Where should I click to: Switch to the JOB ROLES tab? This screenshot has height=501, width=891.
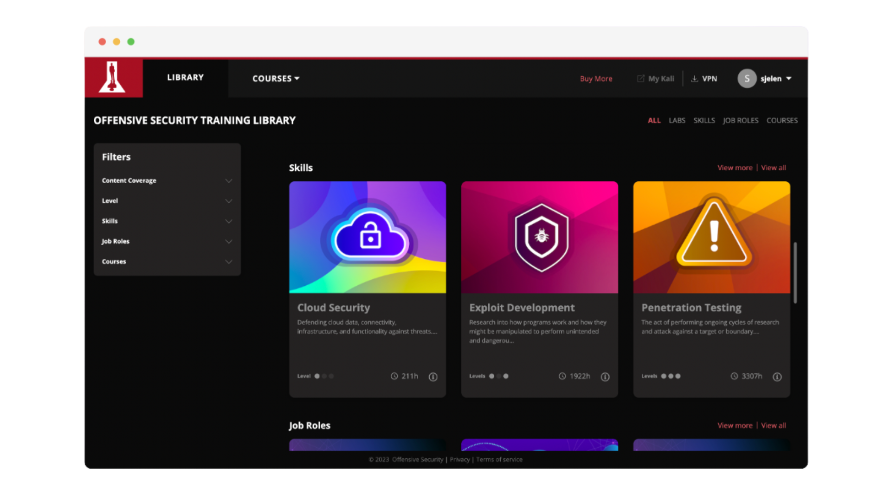[740, 120]
